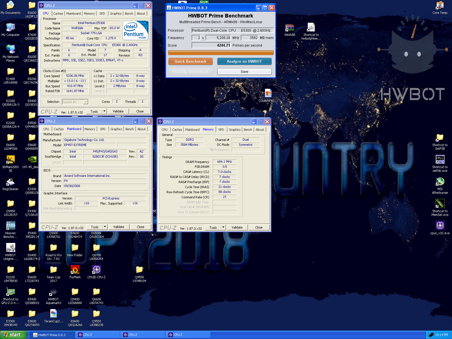The width and height of the screenshot is (452, 339).
Task: Click the Tools button in the top CPU-Z window
Action: 94,111
